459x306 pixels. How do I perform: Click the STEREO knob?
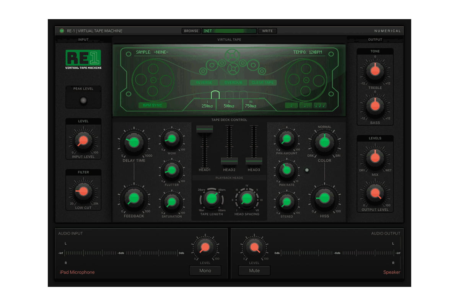[x=286, y=202]
